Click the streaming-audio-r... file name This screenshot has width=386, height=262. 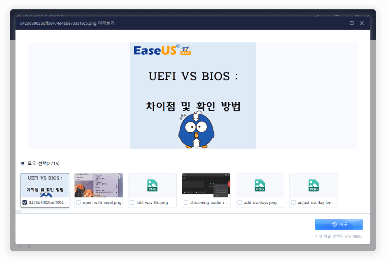pos(209,203)
